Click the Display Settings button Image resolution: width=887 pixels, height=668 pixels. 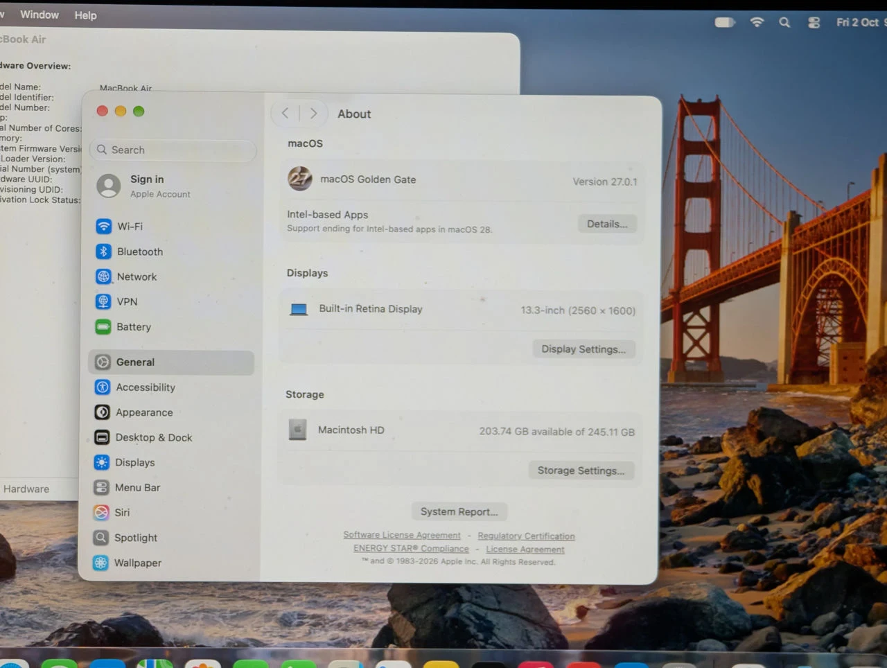click(583, 349)
